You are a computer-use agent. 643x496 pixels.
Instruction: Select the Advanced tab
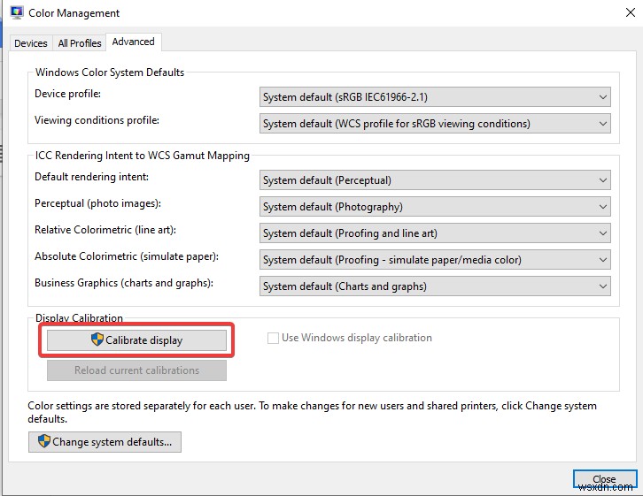(134, 42)
